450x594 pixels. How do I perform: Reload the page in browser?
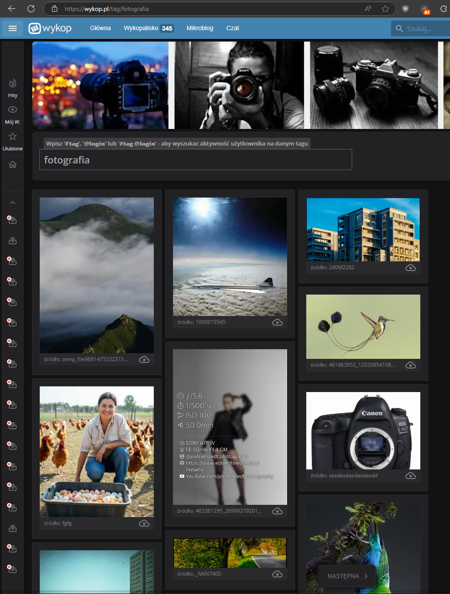coord(31,9)
